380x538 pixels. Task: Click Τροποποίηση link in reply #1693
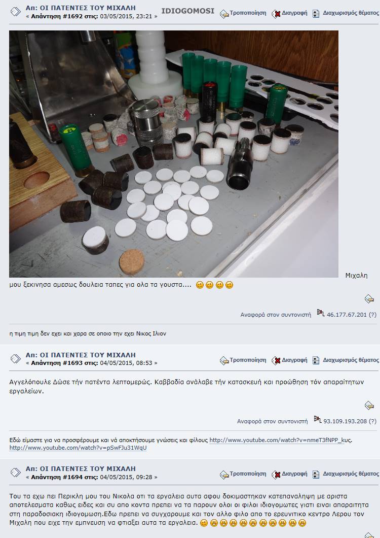pos(248,360)
